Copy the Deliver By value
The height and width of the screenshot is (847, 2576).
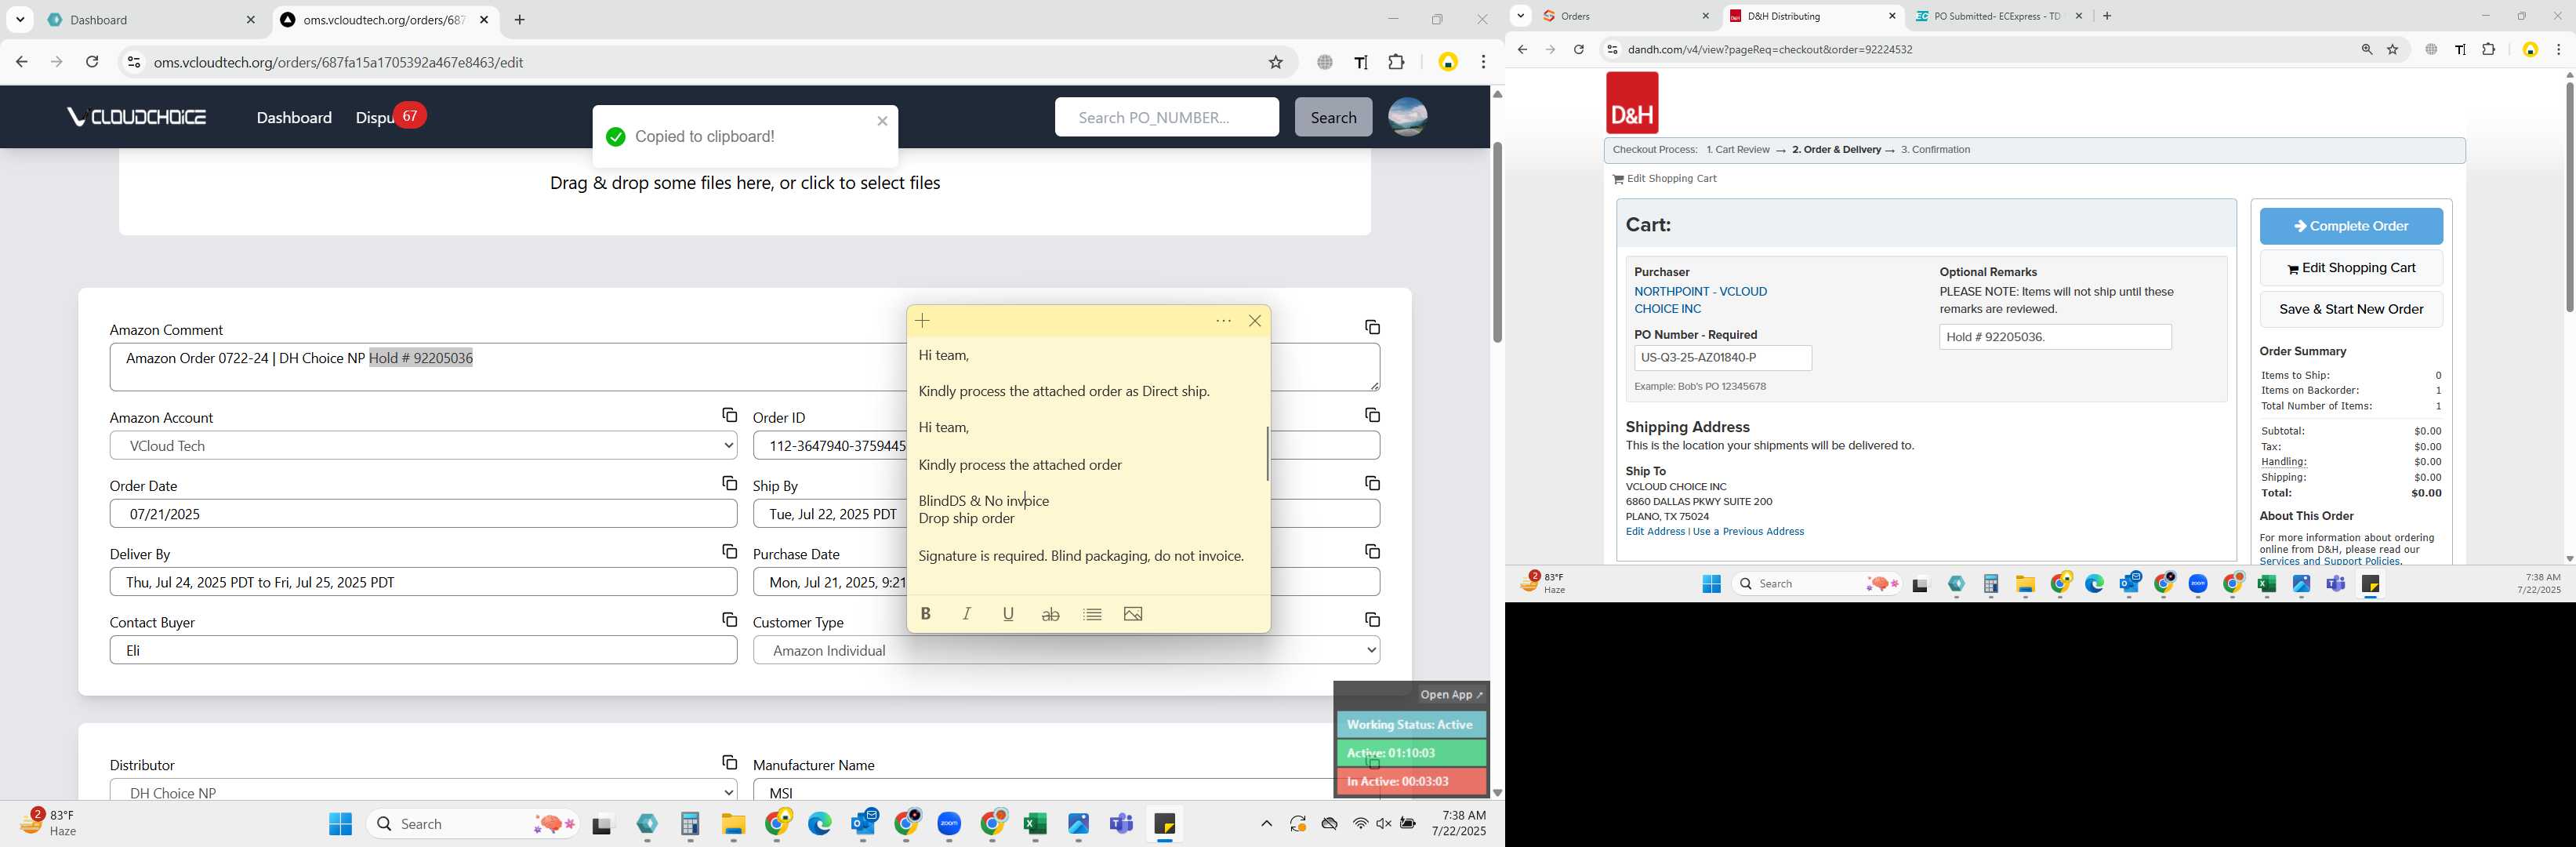pyautogui.click(x=729, y=551)
